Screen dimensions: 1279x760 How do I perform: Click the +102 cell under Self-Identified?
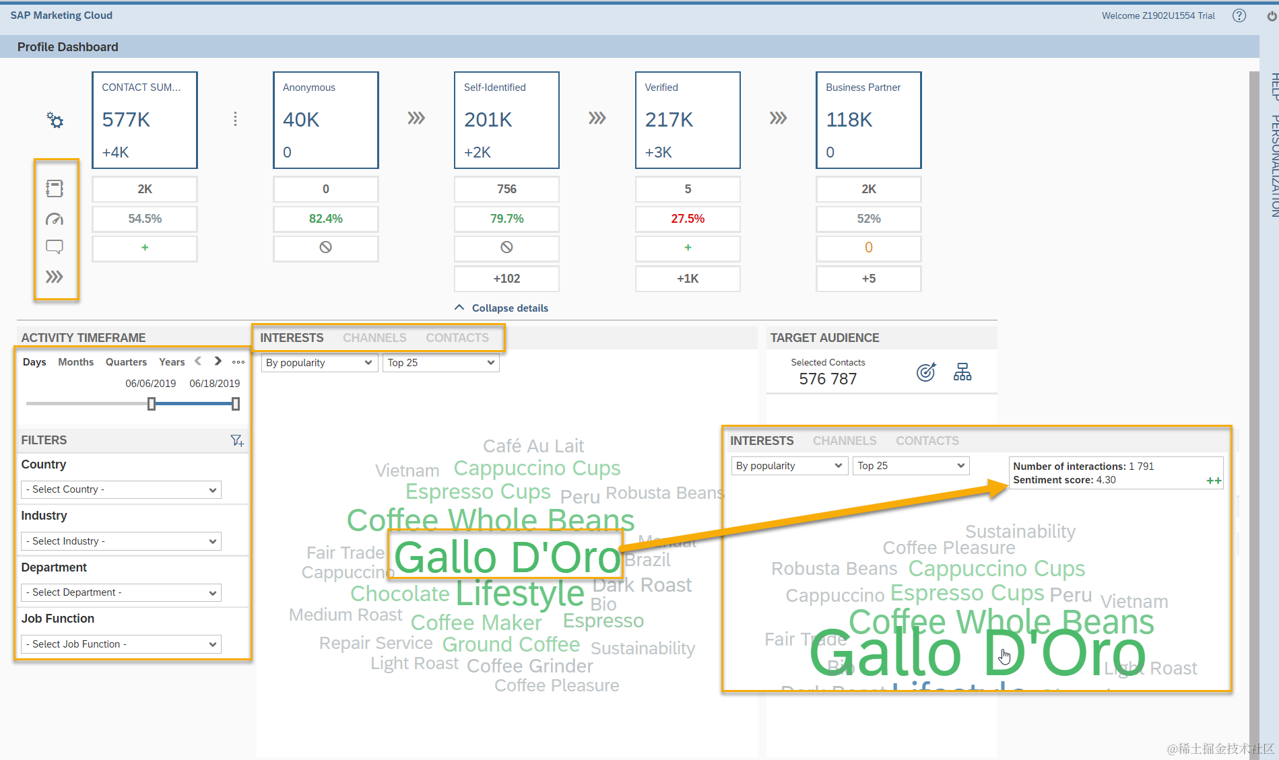(506, 279)
